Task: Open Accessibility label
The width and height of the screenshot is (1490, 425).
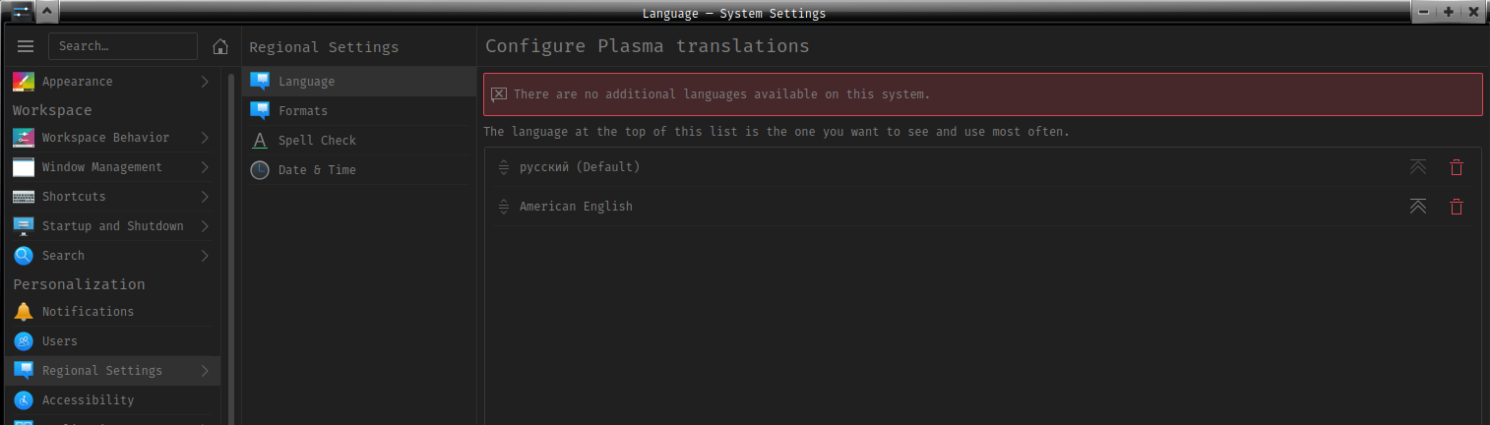Action: click(x=88, y=400)
